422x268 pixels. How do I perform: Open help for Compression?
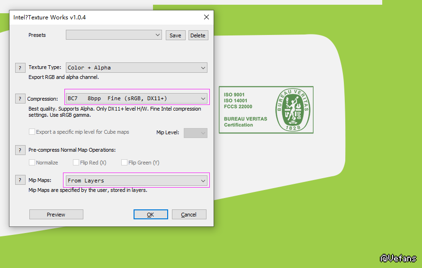point(20,99)
